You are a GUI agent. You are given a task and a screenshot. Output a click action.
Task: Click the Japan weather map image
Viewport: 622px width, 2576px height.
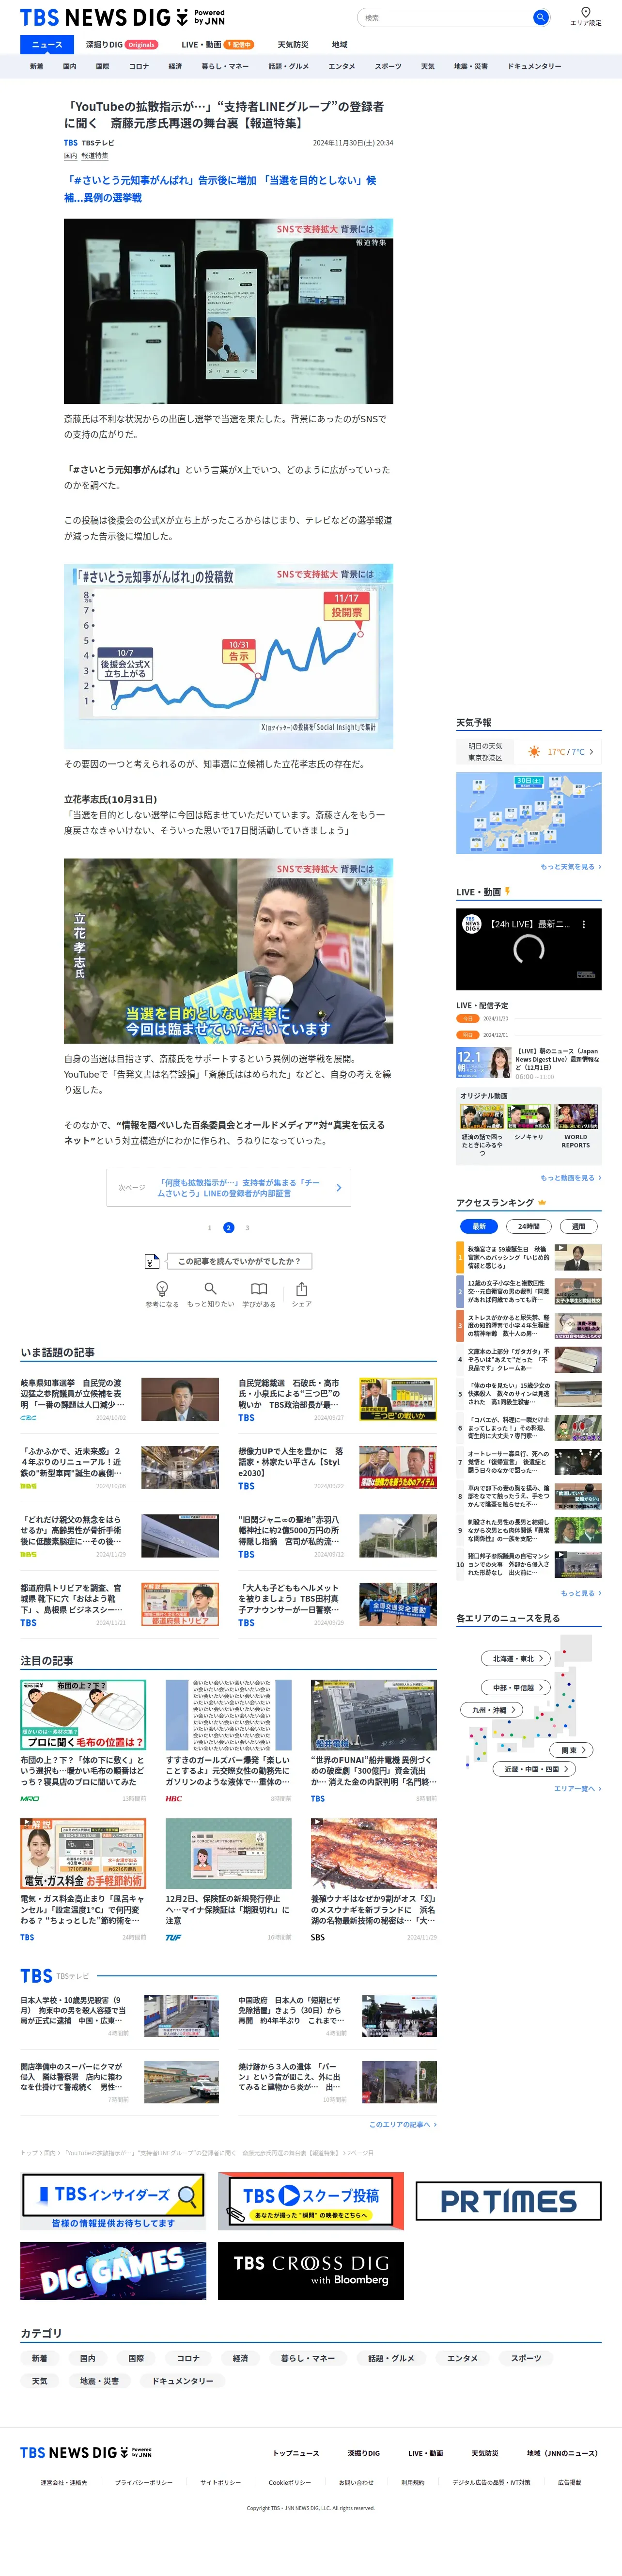(529, 813)
